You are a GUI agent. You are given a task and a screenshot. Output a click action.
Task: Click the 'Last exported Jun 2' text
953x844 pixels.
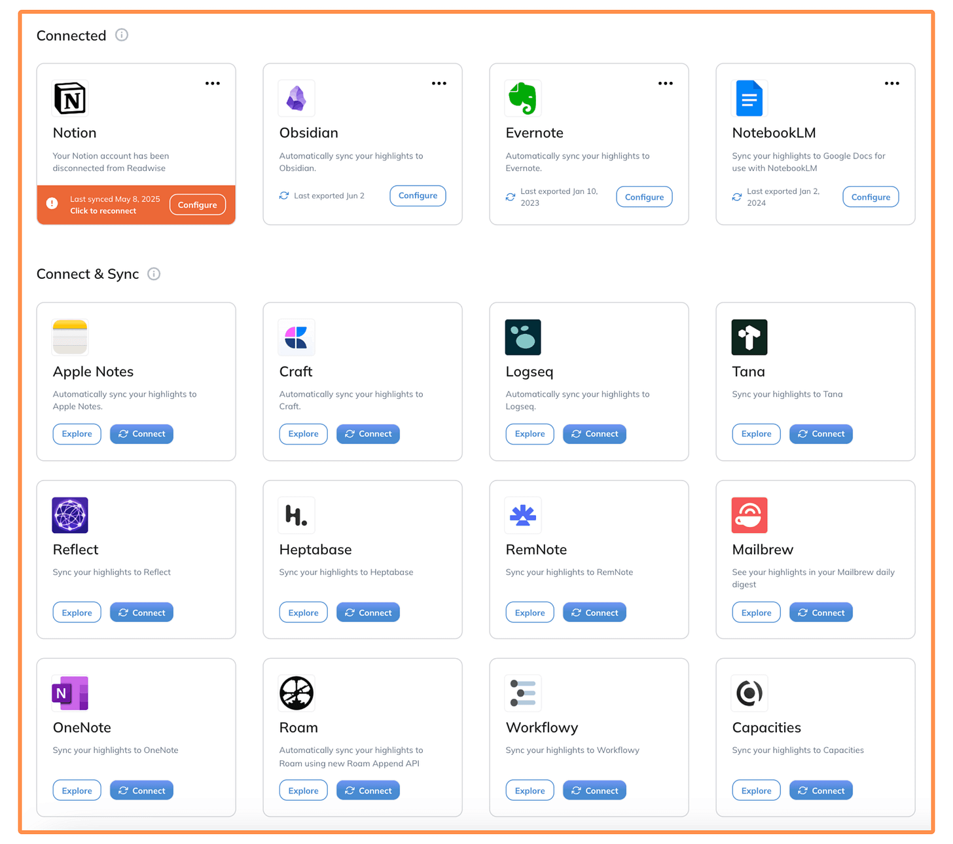(x=329, y=196)
